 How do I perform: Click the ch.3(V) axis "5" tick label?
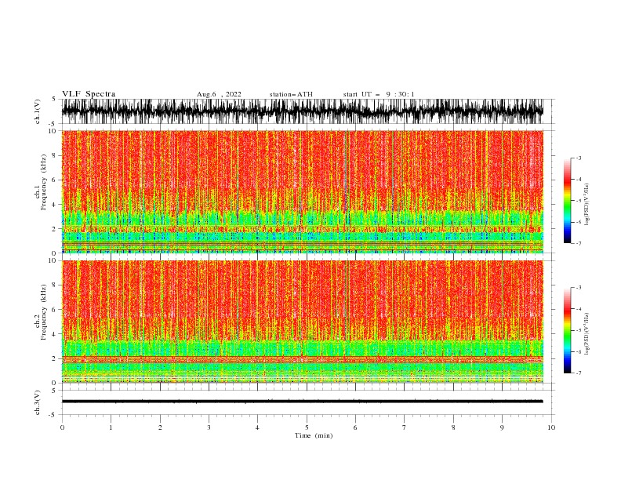tap(54, 391)
